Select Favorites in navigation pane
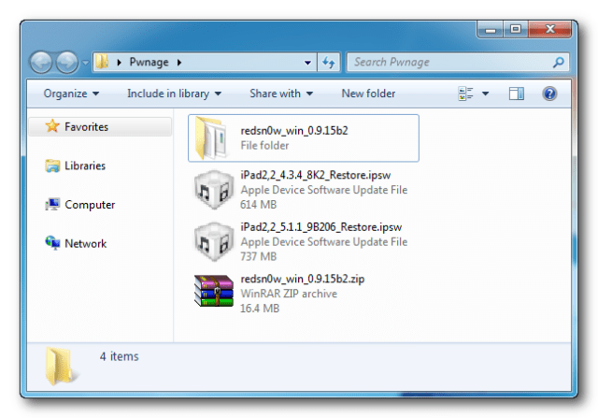598x418 pixels. [x=100, y=127]
